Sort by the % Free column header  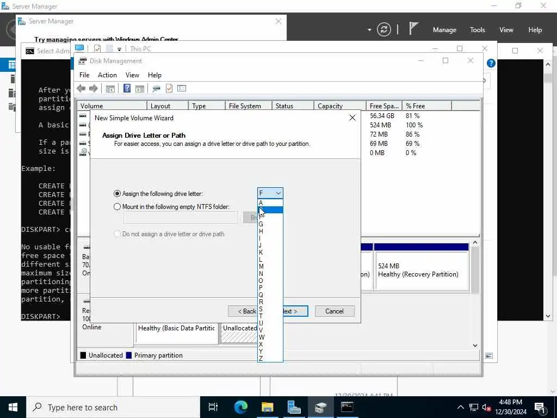tap(427, 106)
